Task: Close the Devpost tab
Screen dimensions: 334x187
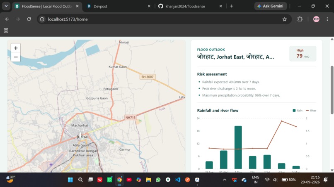Action: pyautogui.click(x=149, y=6)
